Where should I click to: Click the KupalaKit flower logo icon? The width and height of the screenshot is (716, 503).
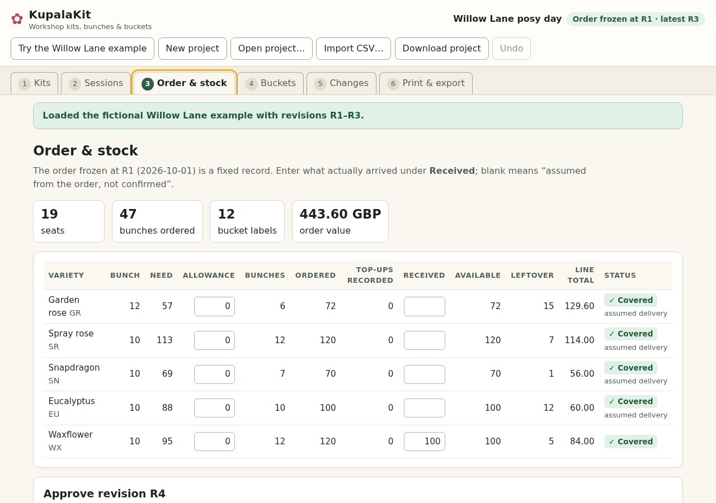[17, 19]
